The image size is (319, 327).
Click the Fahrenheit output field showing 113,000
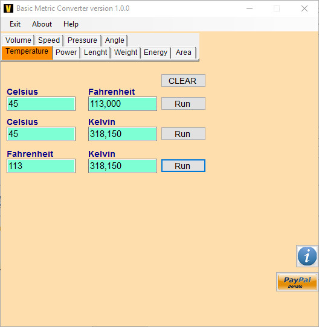pos(123,104)
